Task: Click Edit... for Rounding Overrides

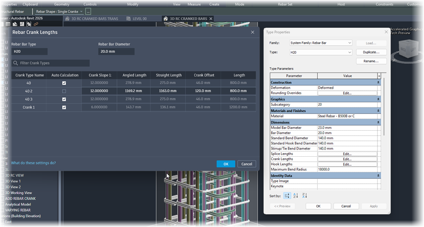Action: [x=347, y=93]
